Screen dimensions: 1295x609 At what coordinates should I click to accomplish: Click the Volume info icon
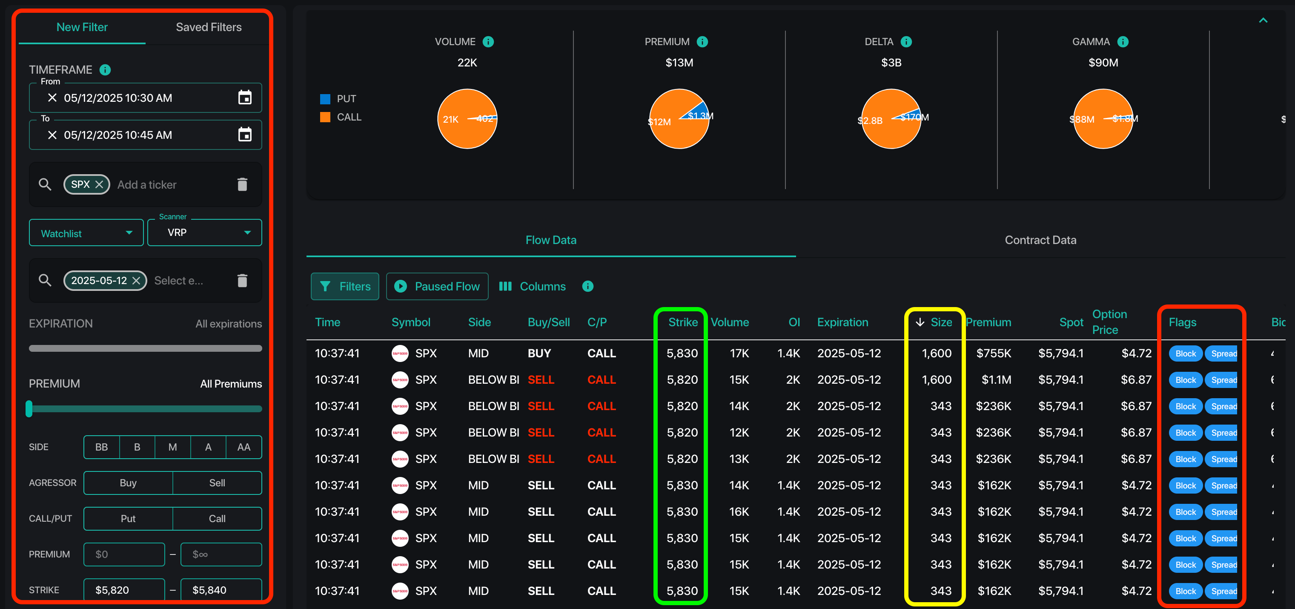(x=488, y=42)
